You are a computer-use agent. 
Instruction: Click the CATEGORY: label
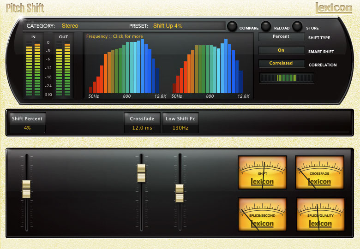tap(41, 26)
